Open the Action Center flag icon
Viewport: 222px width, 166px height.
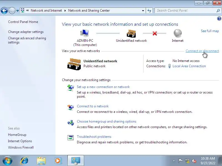click(180, 161)
